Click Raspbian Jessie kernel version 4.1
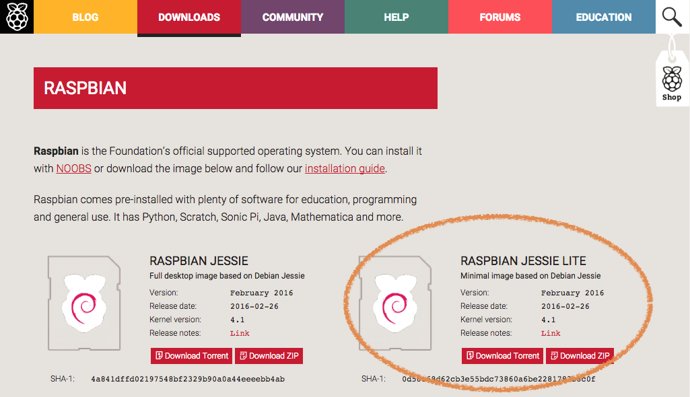 237,320
